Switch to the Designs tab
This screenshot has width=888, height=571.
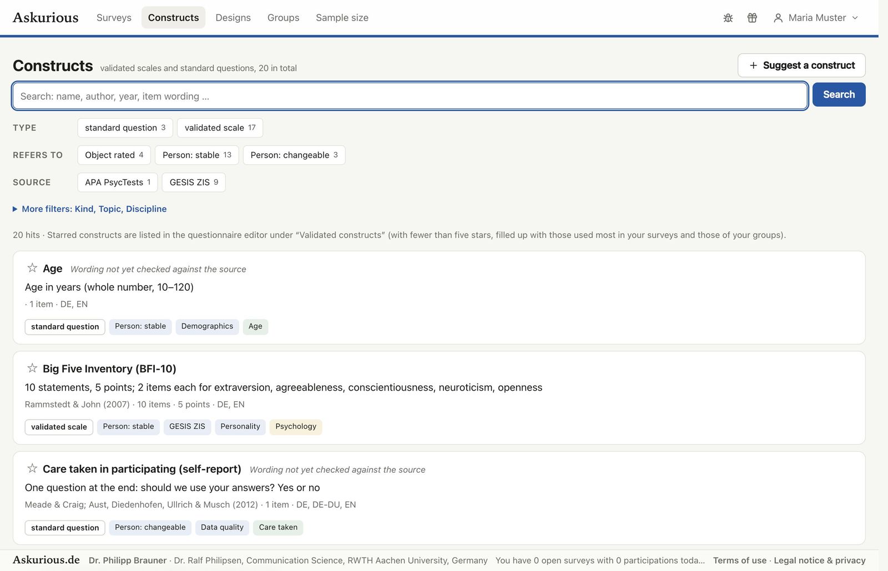(233, 18)
